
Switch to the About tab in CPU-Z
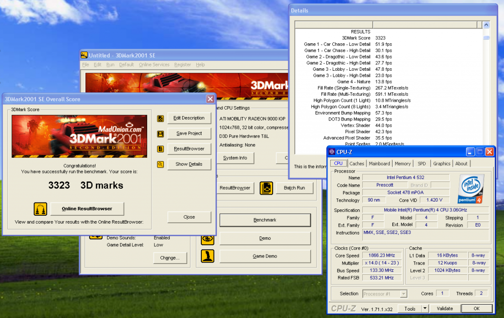click(461, 164)
